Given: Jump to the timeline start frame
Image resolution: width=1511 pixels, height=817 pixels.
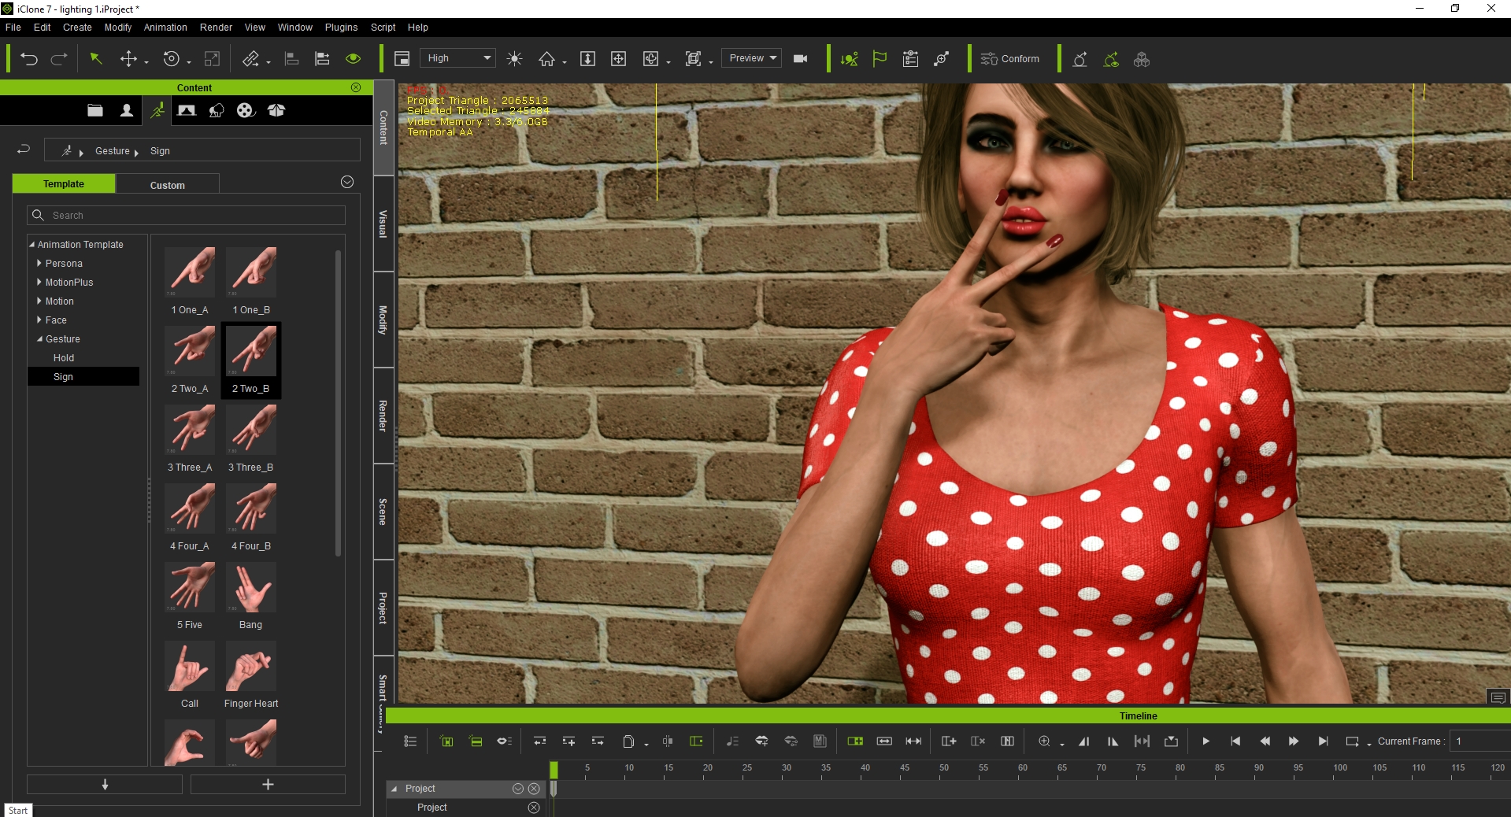Looking at the screenshot, I should point(1235,741).
